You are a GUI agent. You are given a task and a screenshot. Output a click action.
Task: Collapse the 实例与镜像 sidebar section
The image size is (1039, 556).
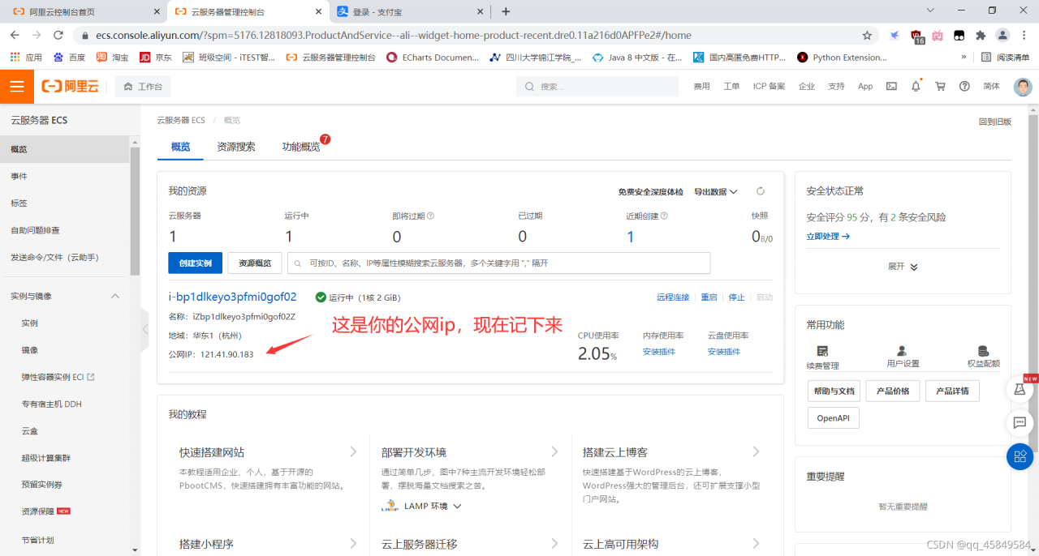[x=114, y=296]
